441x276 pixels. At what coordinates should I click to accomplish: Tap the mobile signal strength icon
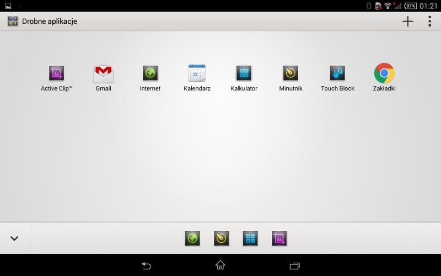(x=397, y=6)
